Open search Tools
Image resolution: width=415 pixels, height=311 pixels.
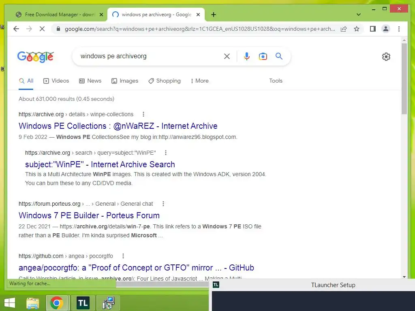tap(276, 81)
